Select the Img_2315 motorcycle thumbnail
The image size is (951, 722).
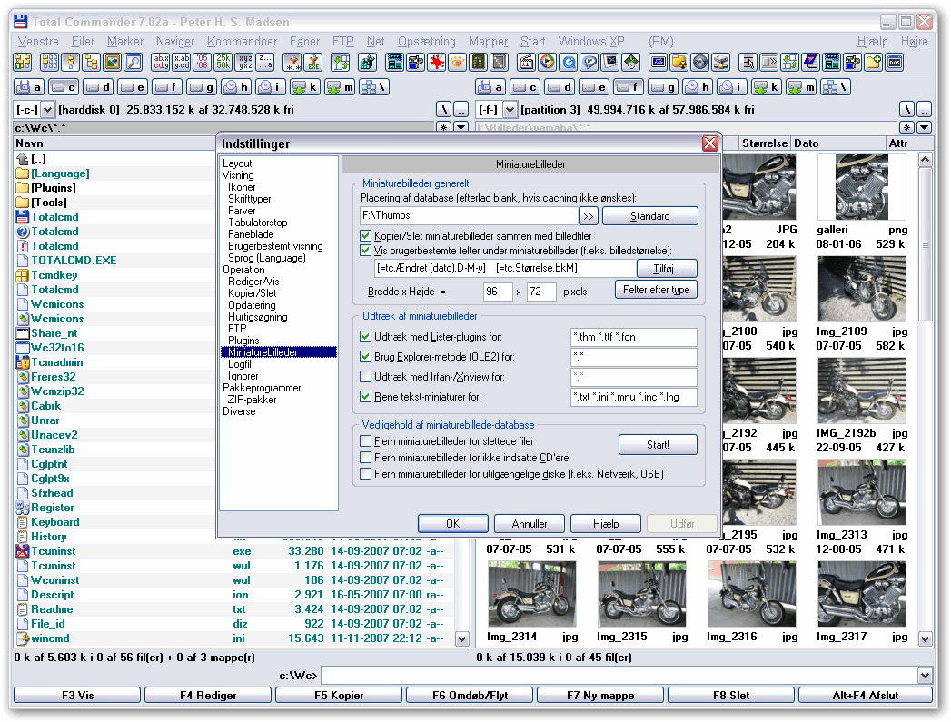pos(641,594)
